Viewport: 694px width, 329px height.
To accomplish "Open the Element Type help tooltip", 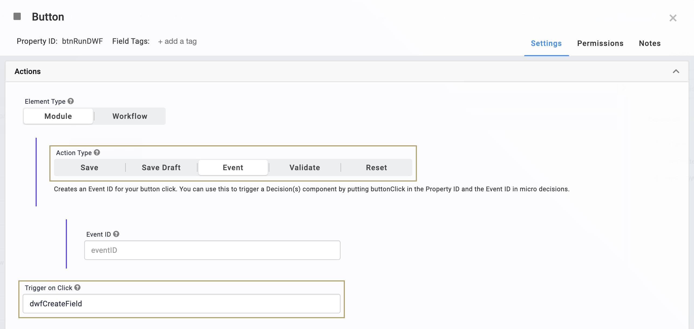I will 71,101.
